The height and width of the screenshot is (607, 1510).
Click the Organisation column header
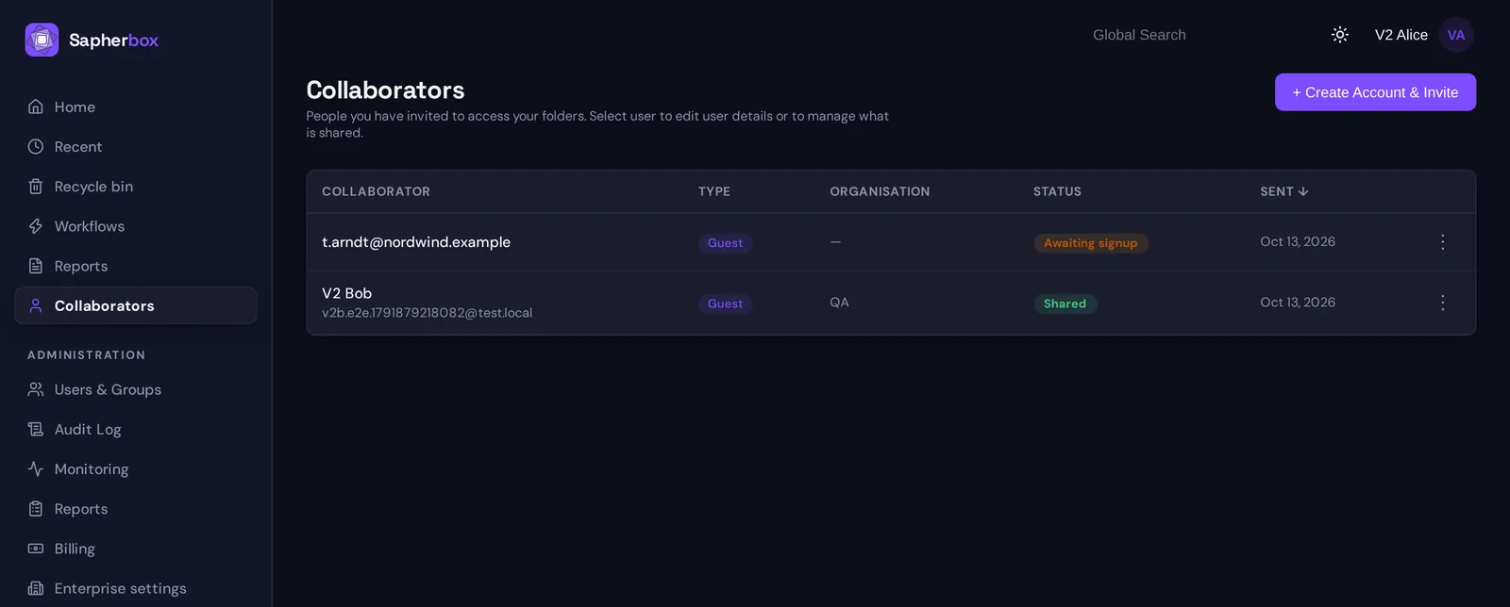[880, 191]
